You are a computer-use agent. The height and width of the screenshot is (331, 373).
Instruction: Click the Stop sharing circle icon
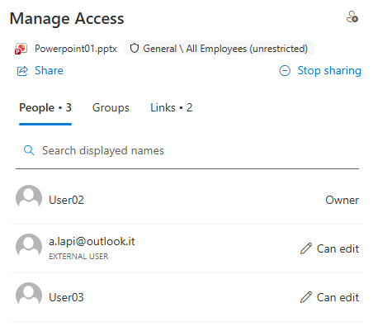tap(285, 71)
